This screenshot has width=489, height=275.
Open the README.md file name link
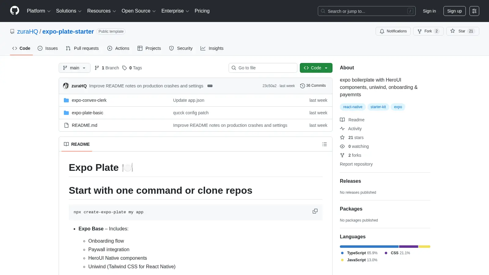point(85,125)
